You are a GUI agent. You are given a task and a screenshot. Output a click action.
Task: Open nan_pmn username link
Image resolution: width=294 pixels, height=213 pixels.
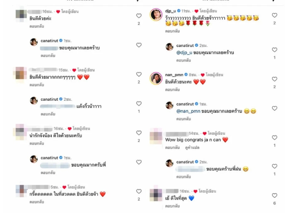pyautogui.click(x=174, y=75)
